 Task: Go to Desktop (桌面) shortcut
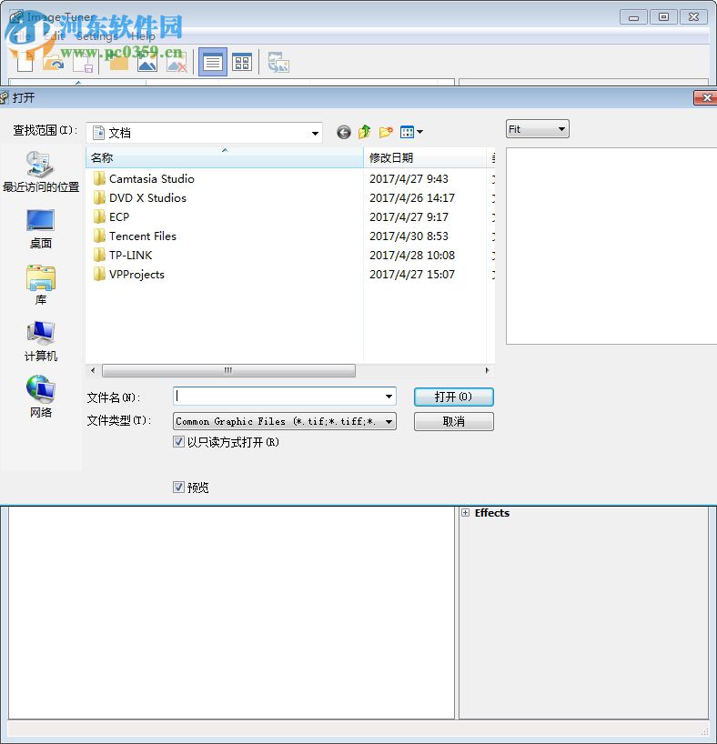(x=41, y=229)
